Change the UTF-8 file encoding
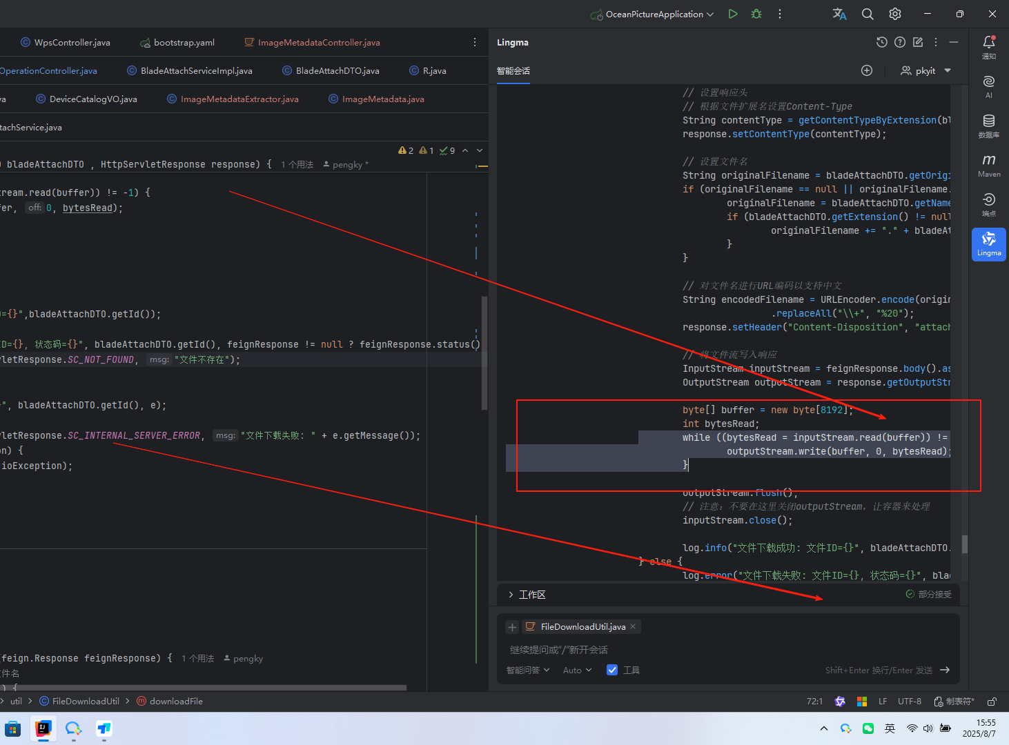 (910, 702)
